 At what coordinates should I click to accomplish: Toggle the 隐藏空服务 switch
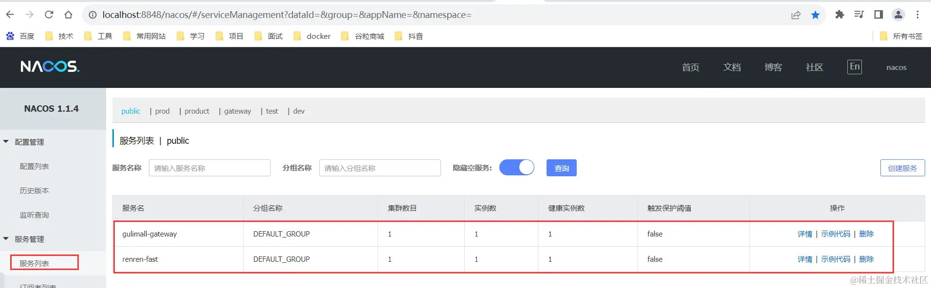[x=517, y=168]
